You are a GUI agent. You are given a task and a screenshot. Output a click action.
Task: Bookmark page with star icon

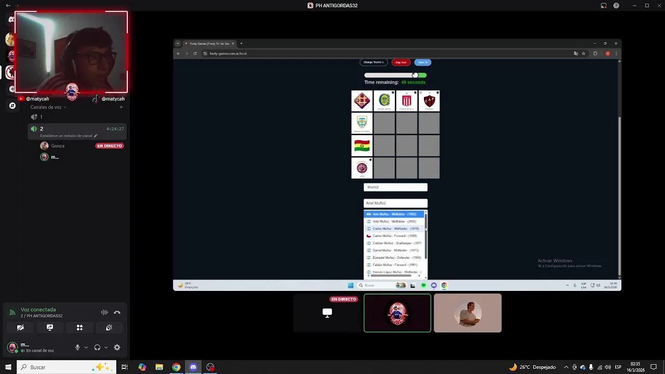[x=583, y=54]
